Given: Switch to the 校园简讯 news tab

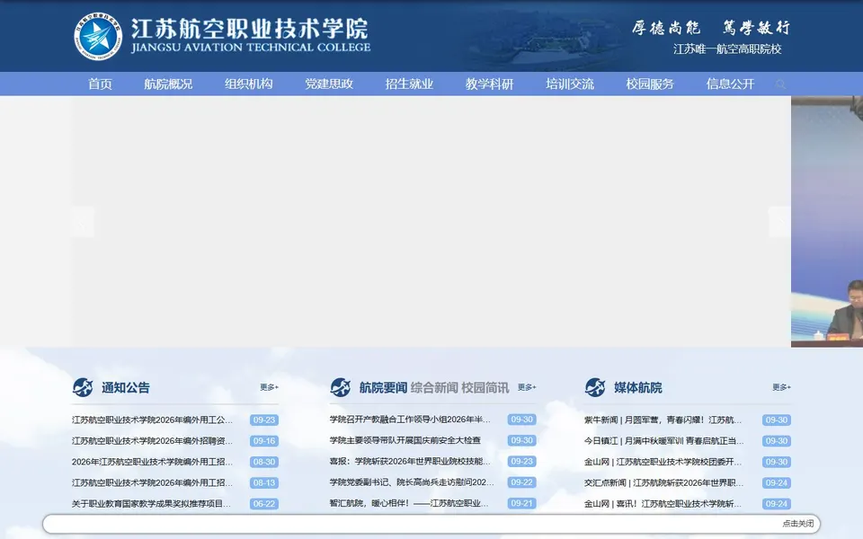Looking at the screenshot, I should pos(485,388).
